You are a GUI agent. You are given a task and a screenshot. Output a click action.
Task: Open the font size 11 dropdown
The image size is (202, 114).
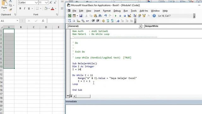click(46, 3)
